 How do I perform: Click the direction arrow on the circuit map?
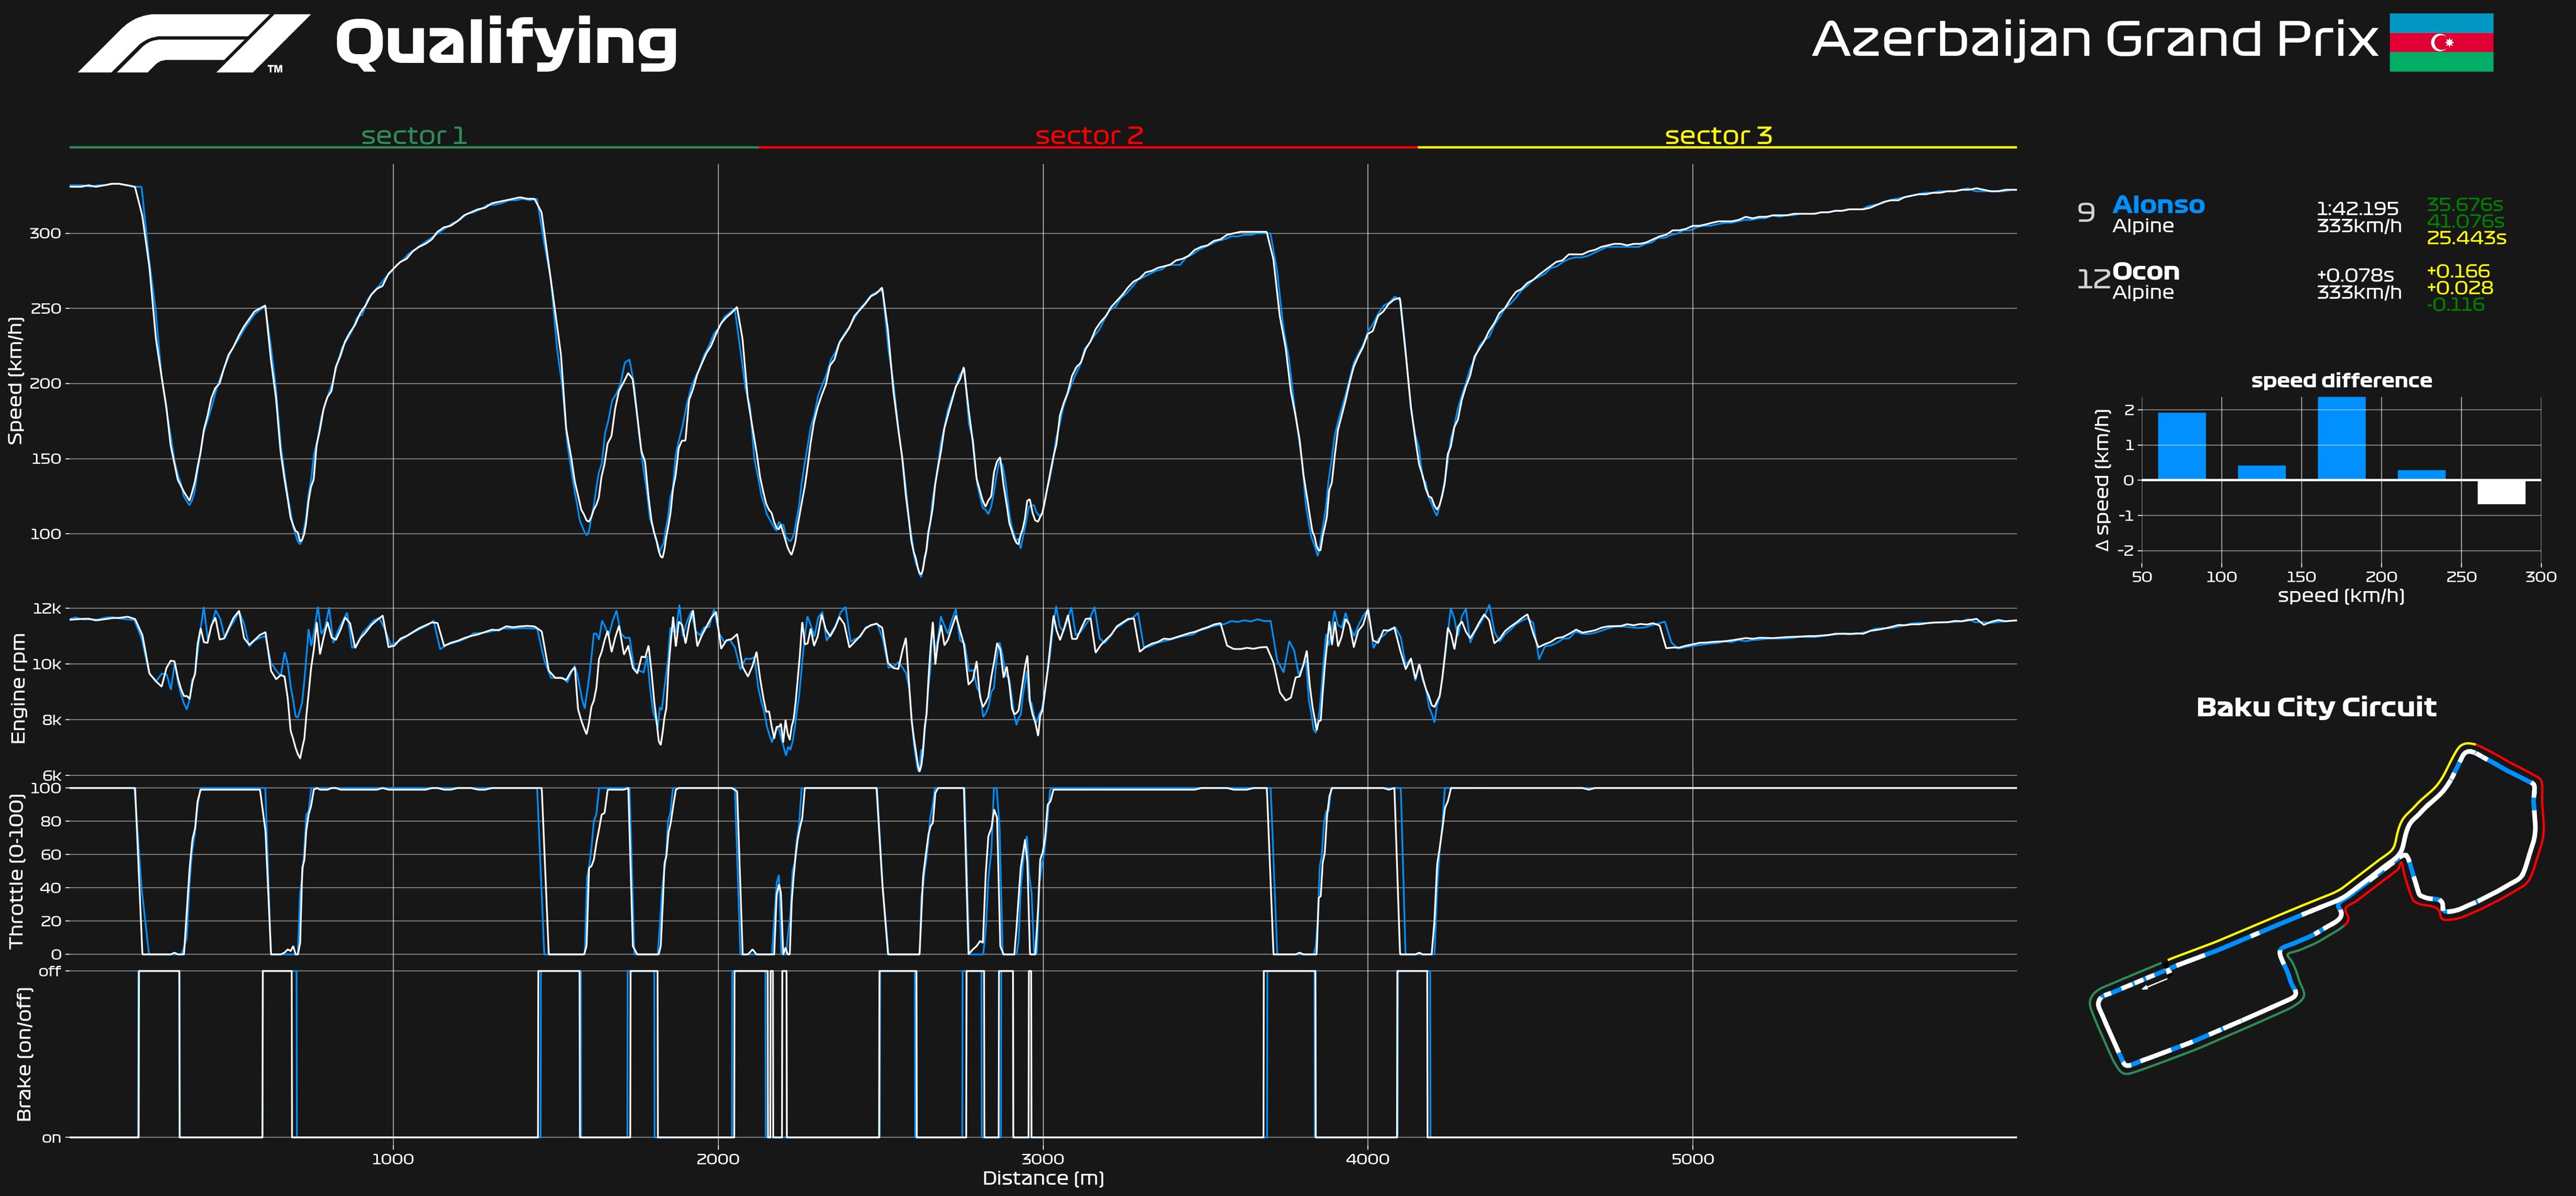tap(2155, 983)
